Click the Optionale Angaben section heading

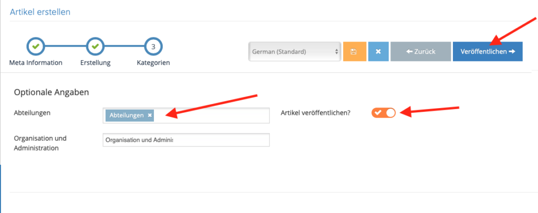tap(51, 92)
